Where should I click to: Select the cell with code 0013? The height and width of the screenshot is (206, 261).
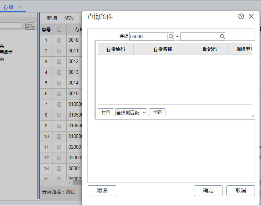[74, 72]
